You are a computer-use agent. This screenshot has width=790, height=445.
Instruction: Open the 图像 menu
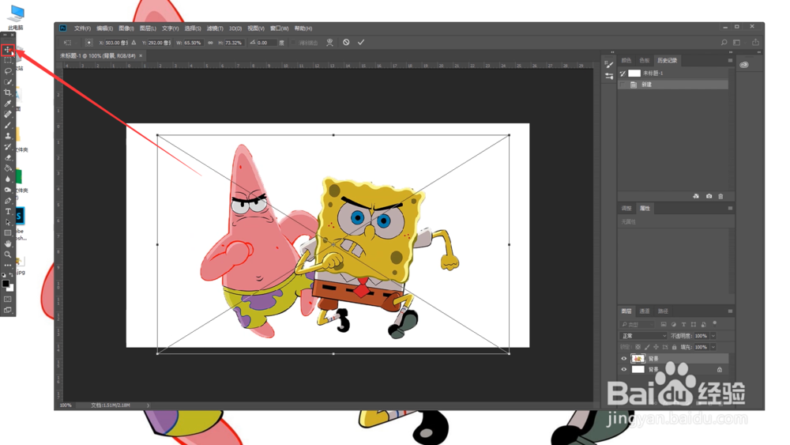[x=126, y=28]
